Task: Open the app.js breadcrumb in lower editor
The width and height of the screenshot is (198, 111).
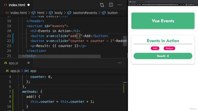Action: click(15, 71)
